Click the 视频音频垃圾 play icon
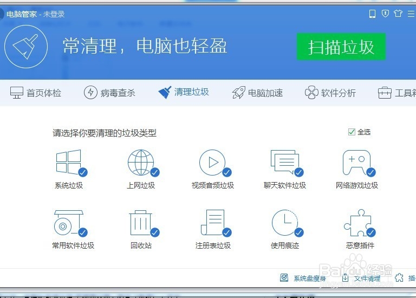The height and width of the screenshot is (298, 416). coord(212,163)
